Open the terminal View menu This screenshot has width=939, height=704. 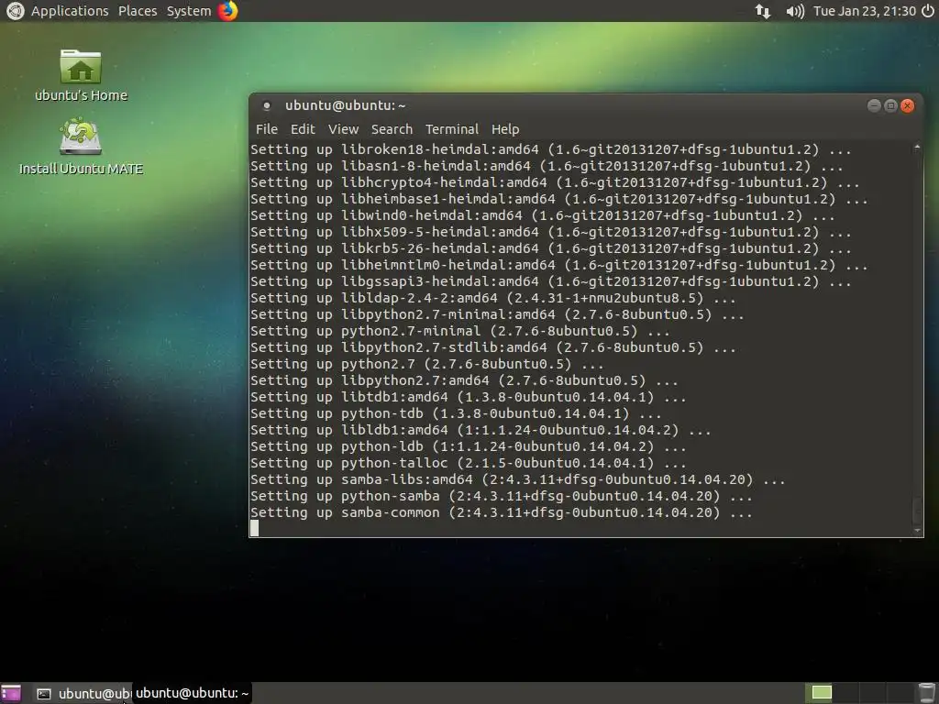click(343, 129)
